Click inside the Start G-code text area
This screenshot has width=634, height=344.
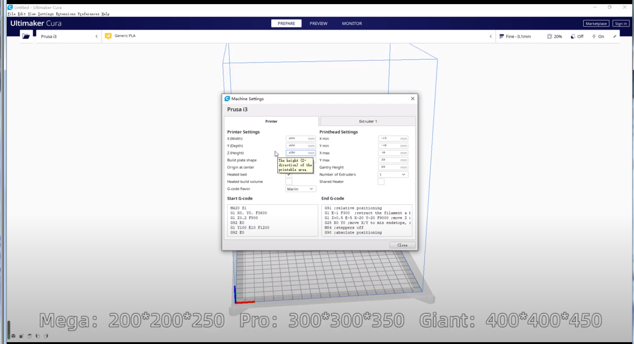click(272, 220)
